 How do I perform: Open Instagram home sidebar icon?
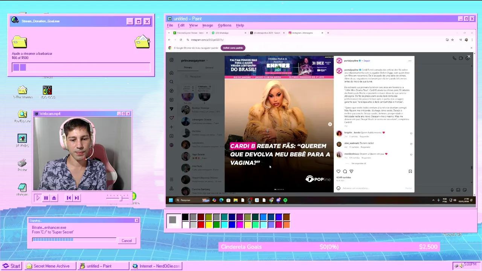tap(171, 73)
